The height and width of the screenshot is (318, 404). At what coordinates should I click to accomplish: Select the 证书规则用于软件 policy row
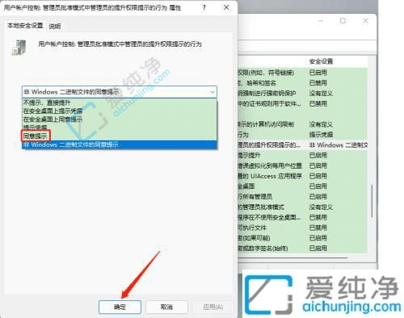click(302, 103)
